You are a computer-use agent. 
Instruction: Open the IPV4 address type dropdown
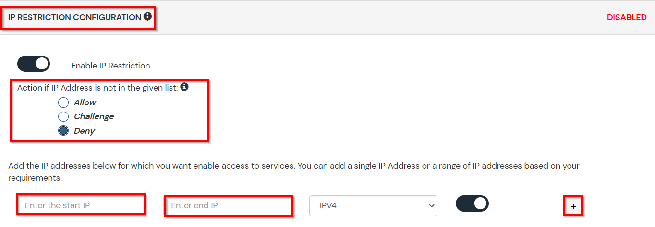point(373,205)
